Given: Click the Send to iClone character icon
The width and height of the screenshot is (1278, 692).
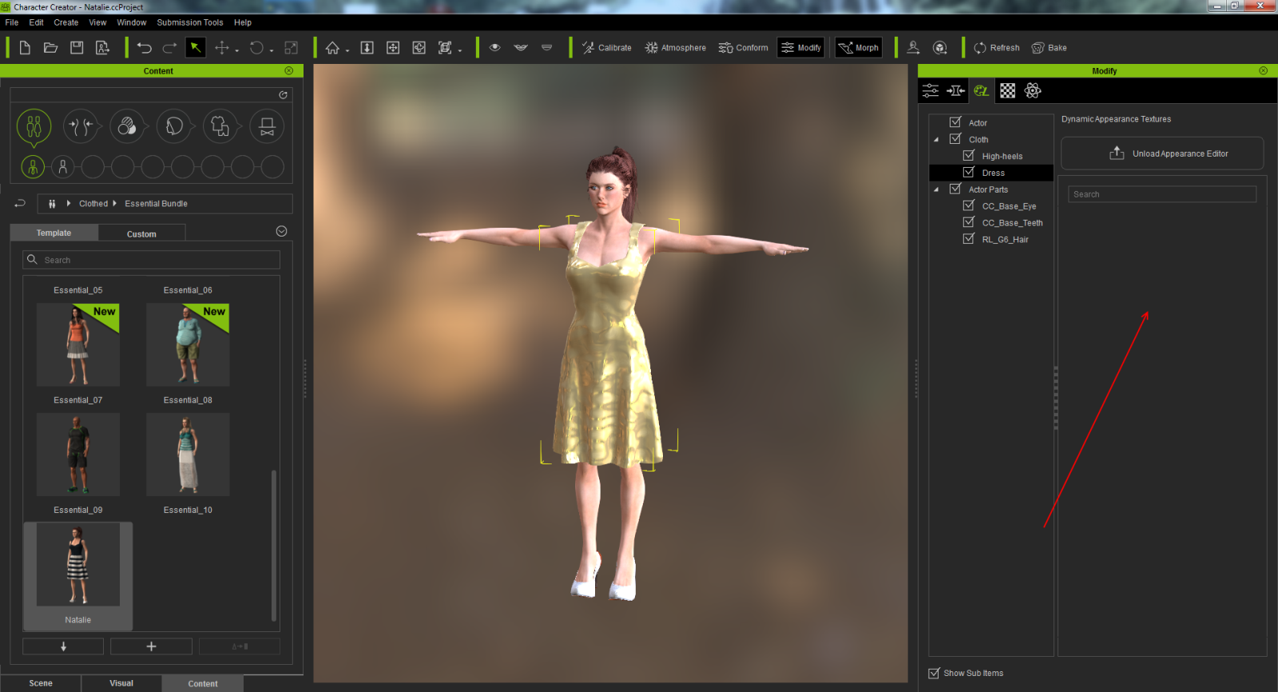Looking at the screenshot, I should click(x=914, y=48).
